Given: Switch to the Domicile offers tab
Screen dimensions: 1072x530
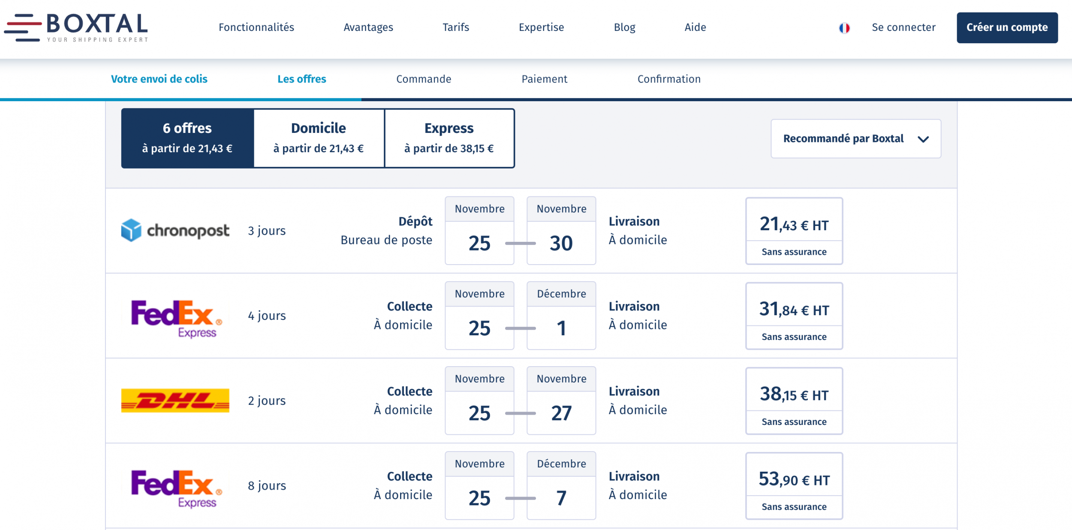Looking at the screenshot, I should [319, 138].
